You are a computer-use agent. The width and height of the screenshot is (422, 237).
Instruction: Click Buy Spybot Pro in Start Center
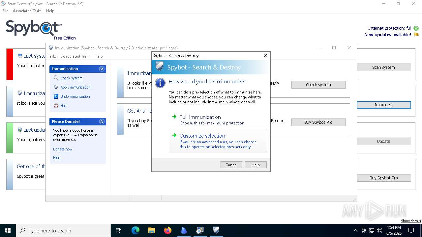pos(384,178)
